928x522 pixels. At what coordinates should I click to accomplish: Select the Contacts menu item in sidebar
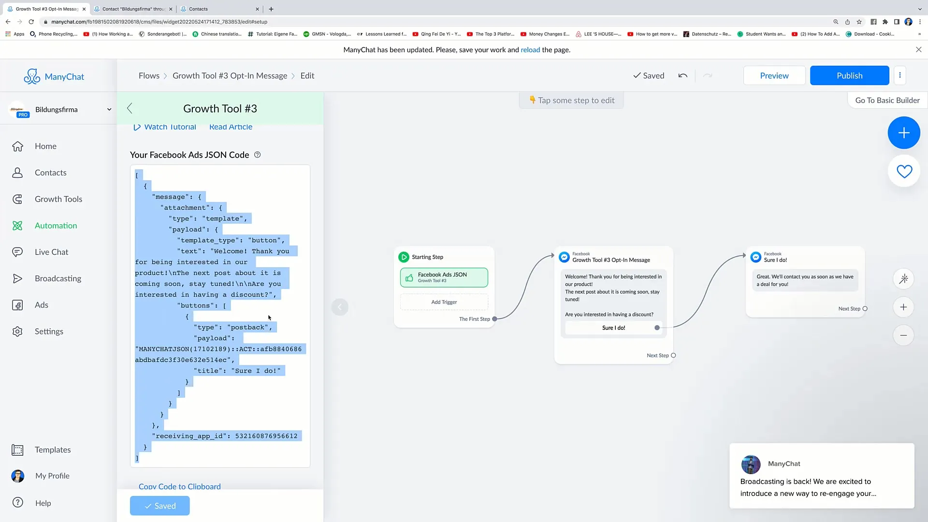[50, 172]
